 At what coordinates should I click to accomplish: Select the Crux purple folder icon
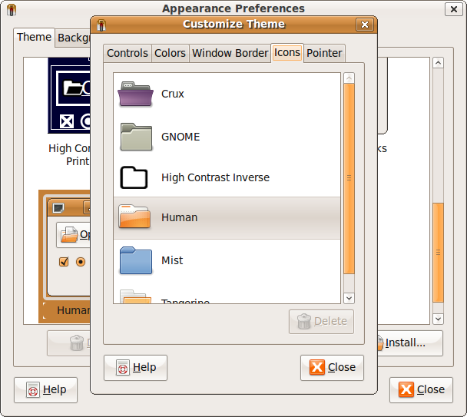136,94
